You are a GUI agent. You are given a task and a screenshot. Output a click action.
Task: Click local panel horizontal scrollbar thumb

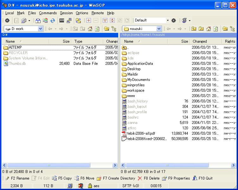pyautogui.click(x=48, y=165)
